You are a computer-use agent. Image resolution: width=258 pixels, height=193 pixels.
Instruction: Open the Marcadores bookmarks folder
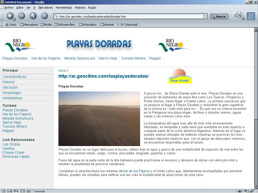(29, 25)
